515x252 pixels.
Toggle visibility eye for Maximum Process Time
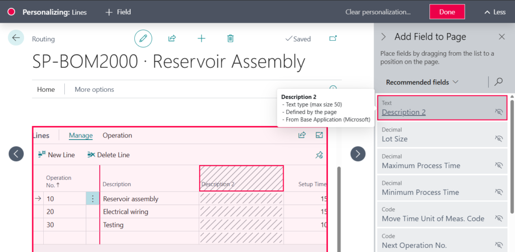(x=498, y=165)
